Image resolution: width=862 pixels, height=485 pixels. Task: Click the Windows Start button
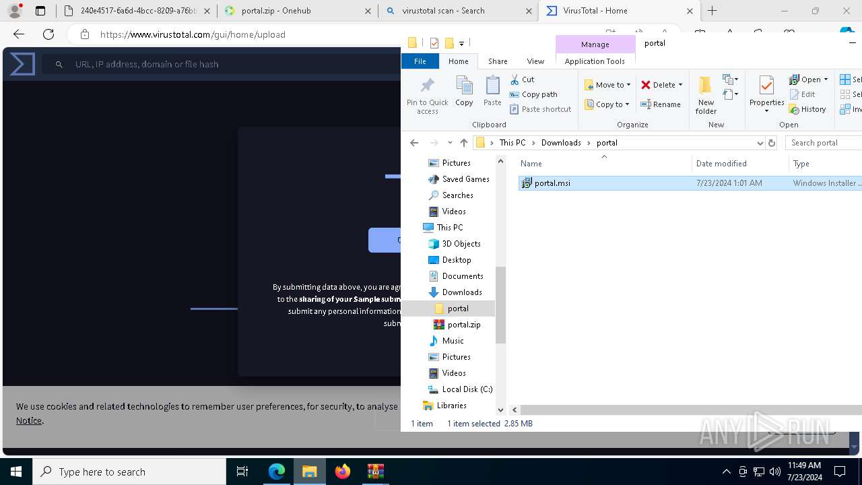(x=16, y=472)
